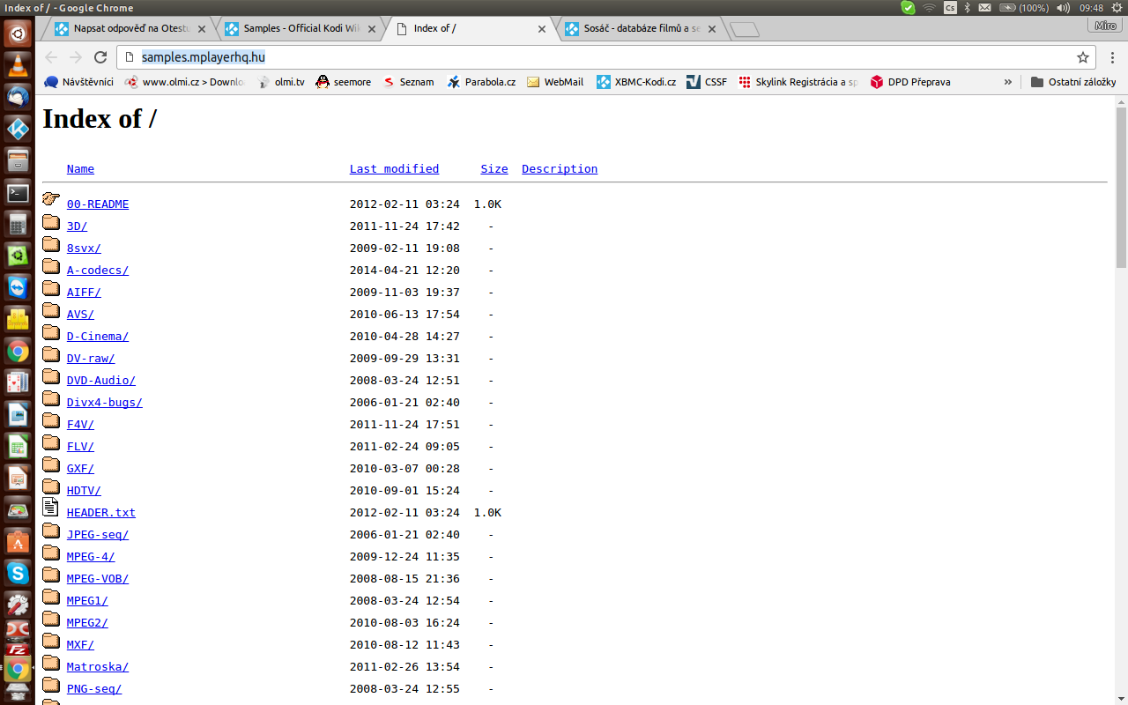Click the Seznam bookmark
The image size is (1128, 705).
(408, 82)
